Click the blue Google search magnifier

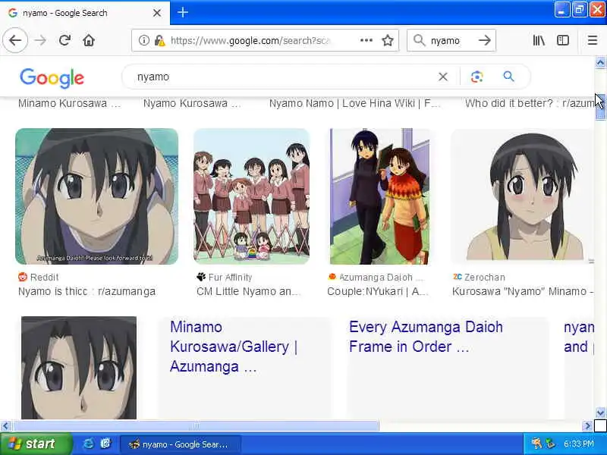pyautogui.click(x=508, y=77)
